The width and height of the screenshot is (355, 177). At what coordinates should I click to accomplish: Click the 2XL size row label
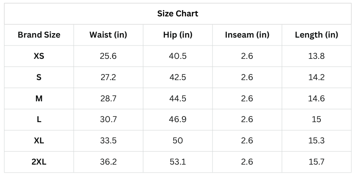click(x=39, y=162)
